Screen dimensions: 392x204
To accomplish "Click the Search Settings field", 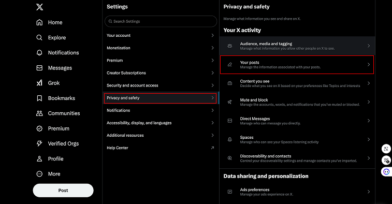I will (x=161, y=22).
